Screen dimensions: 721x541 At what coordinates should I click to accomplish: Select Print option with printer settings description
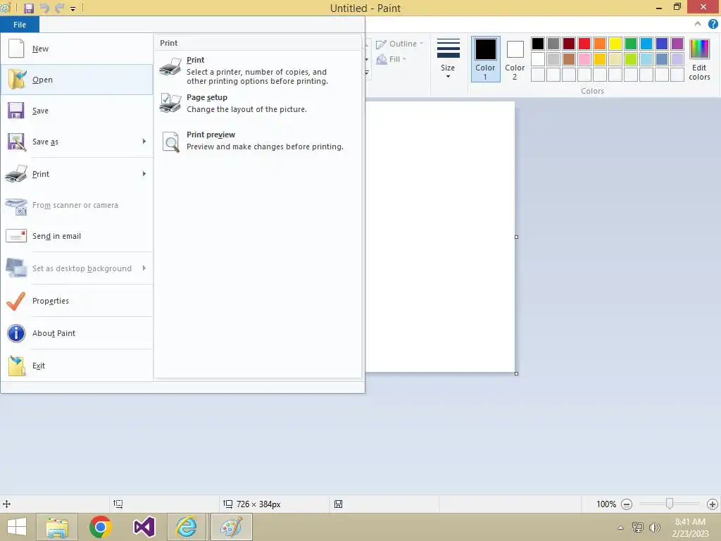point(258,70)
